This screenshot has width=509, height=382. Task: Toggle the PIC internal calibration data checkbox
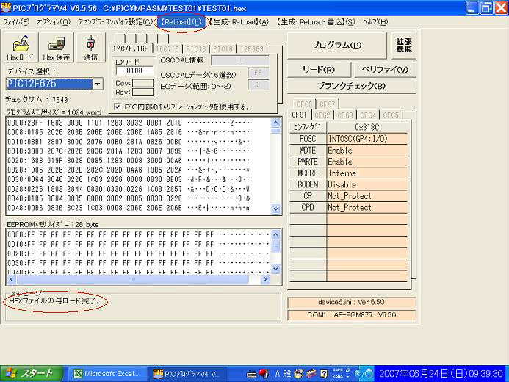tap(118, 107)
